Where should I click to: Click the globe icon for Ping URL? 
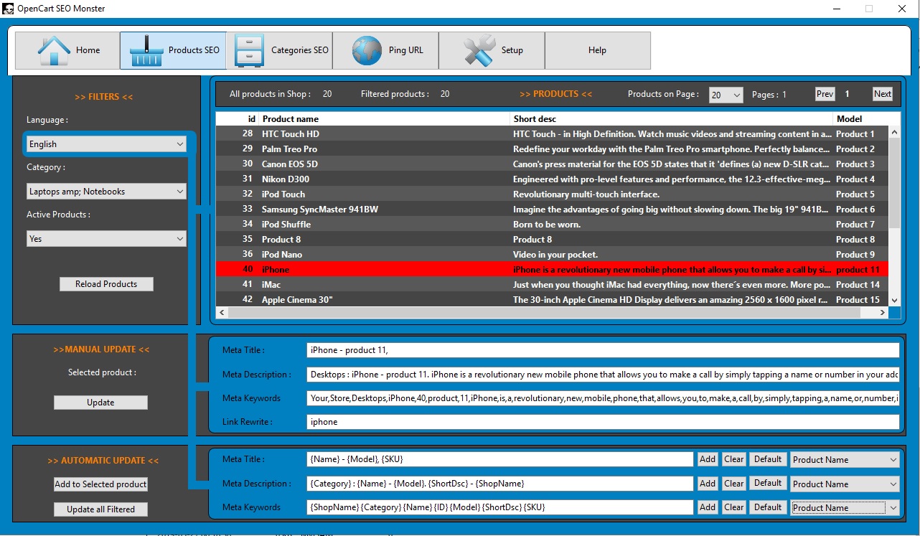[x=367, y=51]
